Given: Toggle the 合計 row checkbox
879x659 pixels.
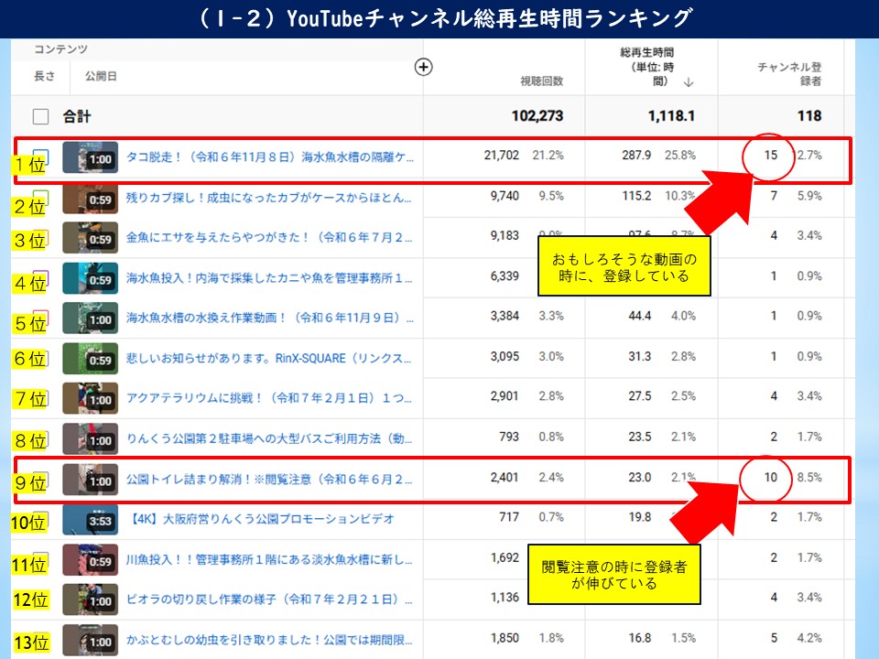Looking at the screenshot, I should click(40, 116).
